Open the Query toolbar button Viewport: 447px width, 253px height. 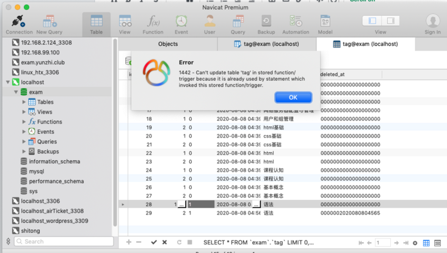[x=238, y=25]
